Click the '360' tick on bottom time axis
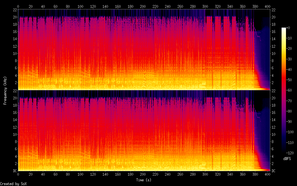Screen dimensions: 297x186 243,174
